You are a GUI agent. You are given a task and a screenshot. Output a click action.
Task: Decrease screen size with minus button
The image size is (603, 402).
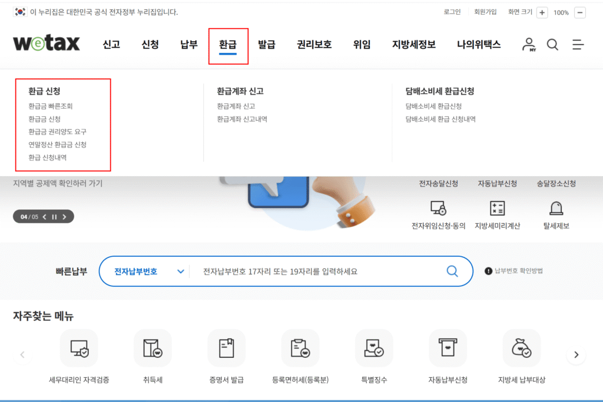[x=580, y=12]
